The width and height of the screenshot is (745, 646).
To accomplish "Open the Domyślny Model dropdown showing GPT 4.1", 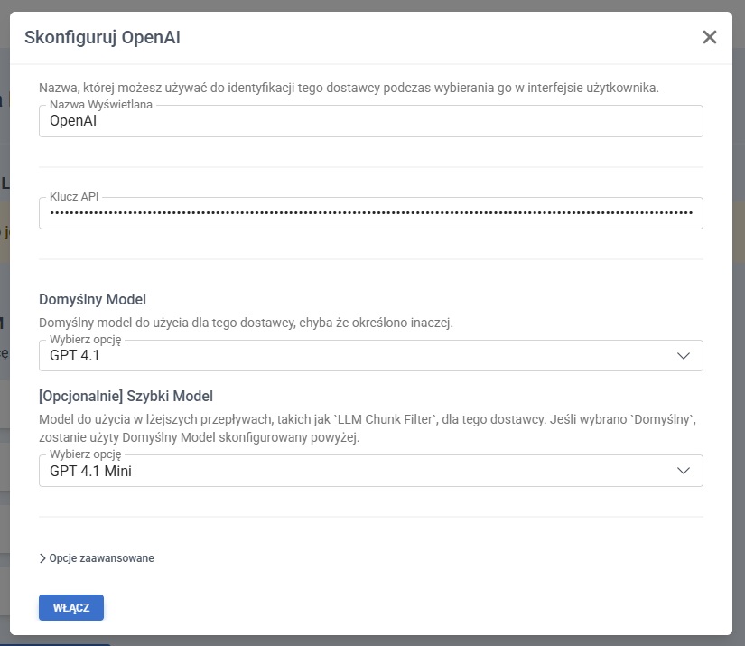I will (361, 356).
